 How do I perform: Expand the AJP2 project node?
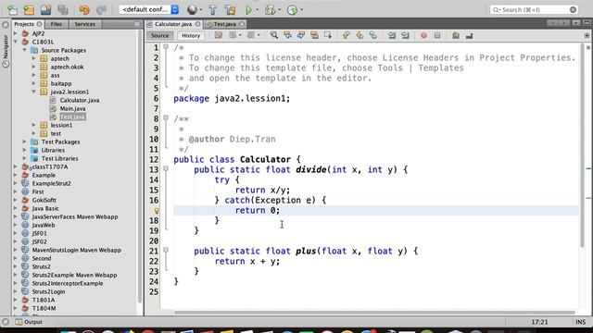point(16,33)
